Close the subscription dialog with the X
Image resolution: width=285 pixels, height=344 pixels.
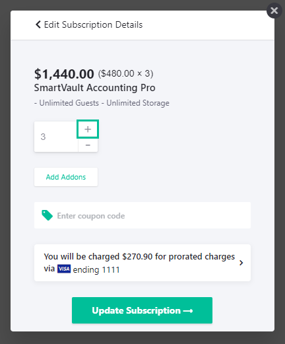pyautogui.click(x=274, y=11)
